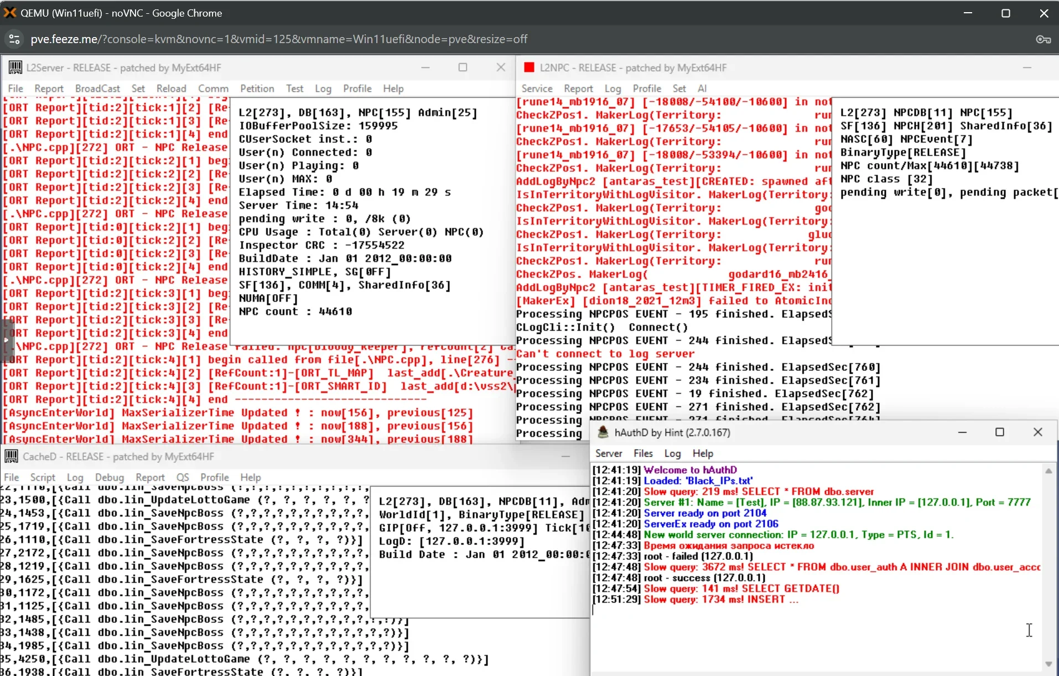Open Server menu in hAuthD window
Viewport: 1059px width, 676px height.
[609, 453]
